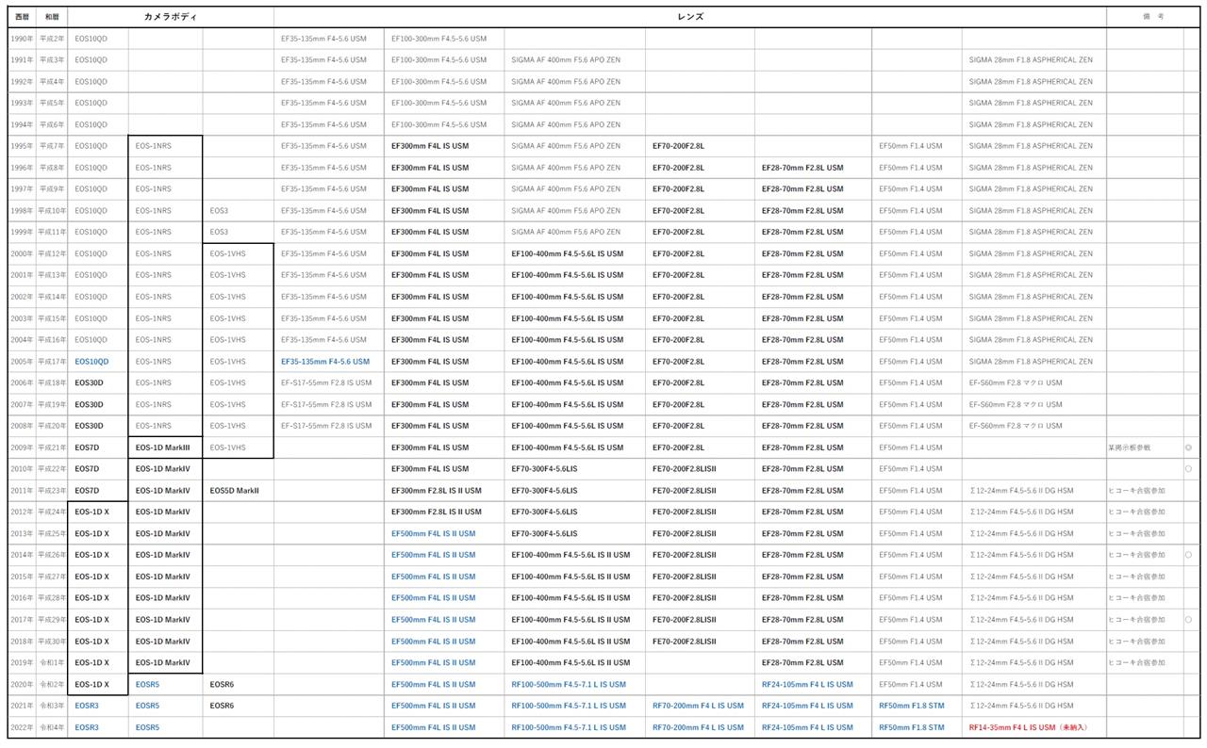Select ヒコーキ合宿参加 in the 2019年 row
Image resolution: width=1207 pixels, height=748 pixels.
pyautogui.click(x=1136, y=663)
